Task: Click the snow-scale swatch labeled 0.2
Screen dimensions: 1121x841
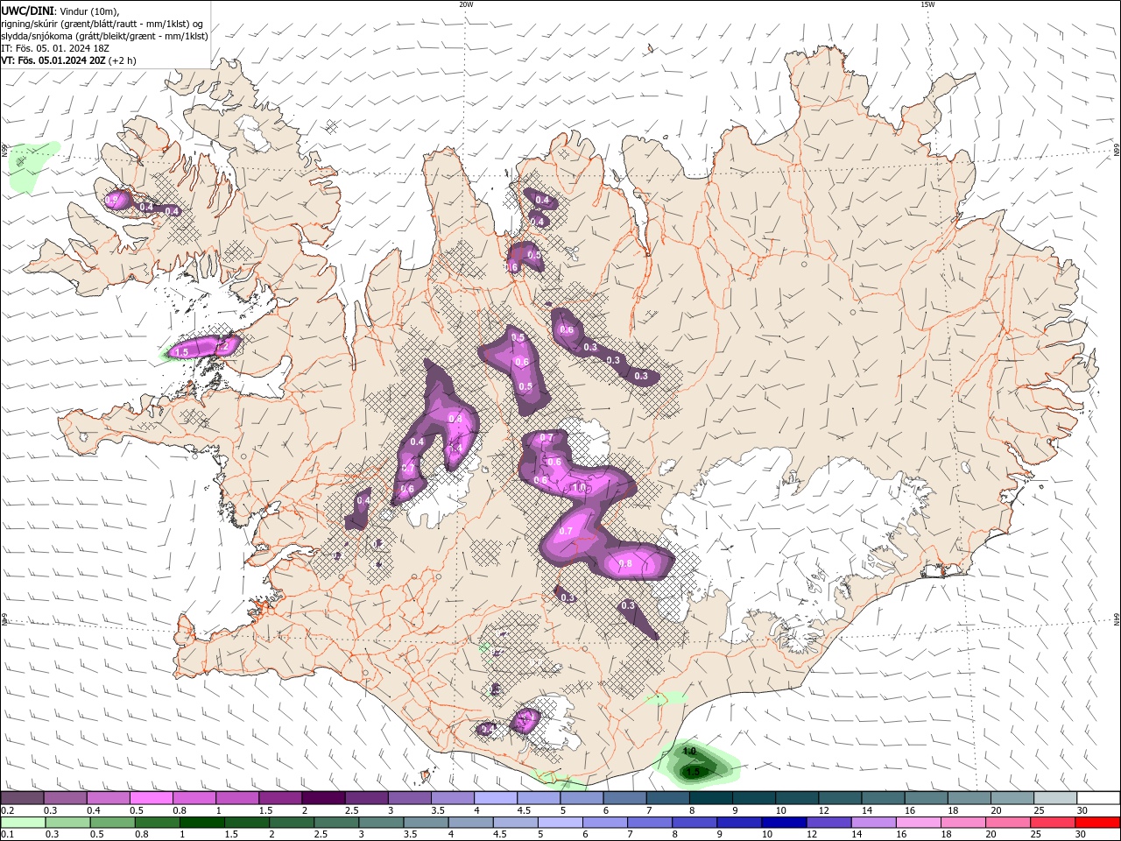Action: coord(23,798)
